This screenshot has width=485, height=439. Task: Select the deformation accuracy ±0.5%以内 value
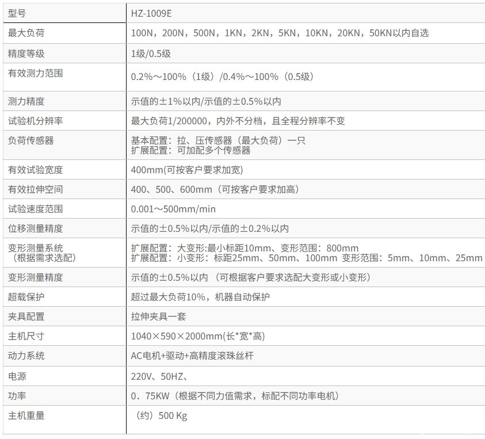(x=250, y=277)
